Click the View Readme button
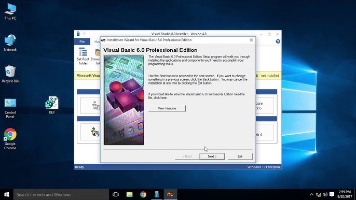 tap(167, 108)
